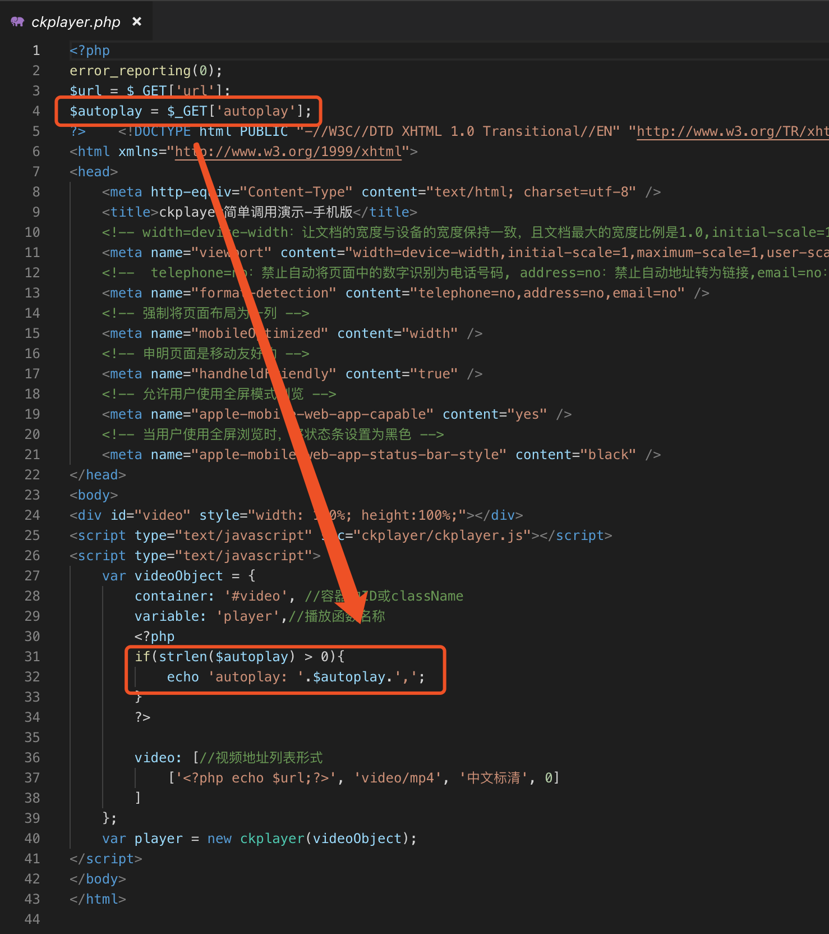Click the ckplayer/ckplayer.js script source
This screenshot has height=934, width=829.
coord(442,535)
